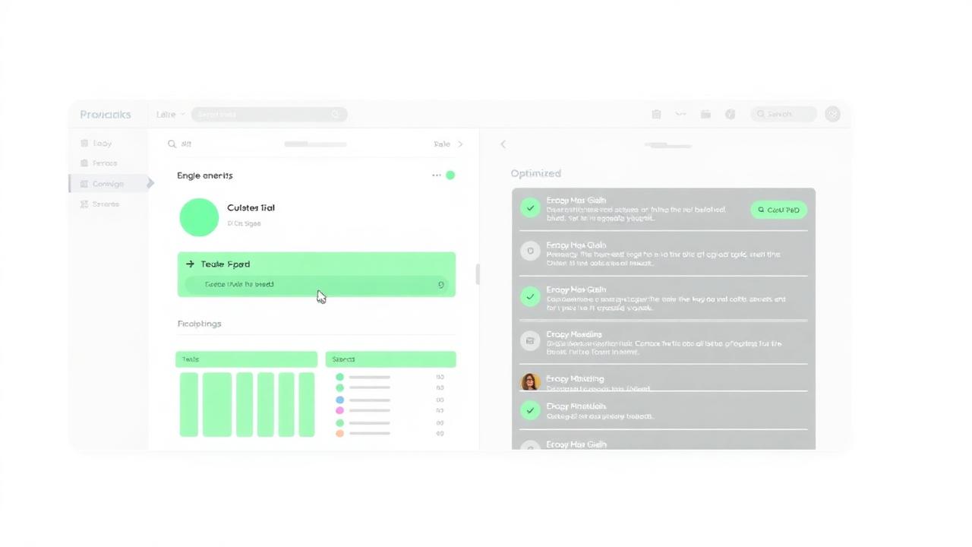
Task: Open the round profile icon at top right
Action: click(832, 114)
